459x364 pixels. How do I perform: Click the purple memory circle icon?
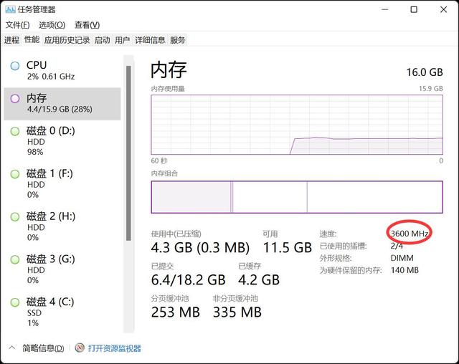(x=15, y=99)
